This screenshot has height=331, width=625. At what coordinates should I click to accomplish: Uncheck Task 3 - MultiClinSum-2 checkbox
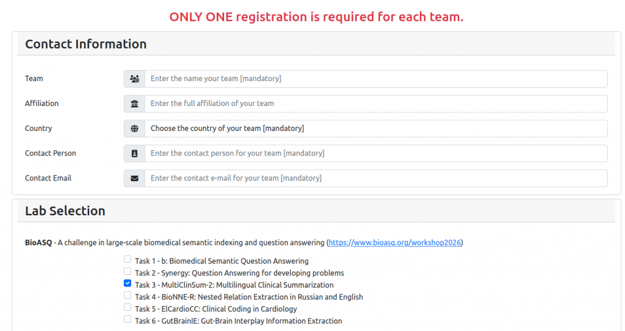tap(128, 283)
